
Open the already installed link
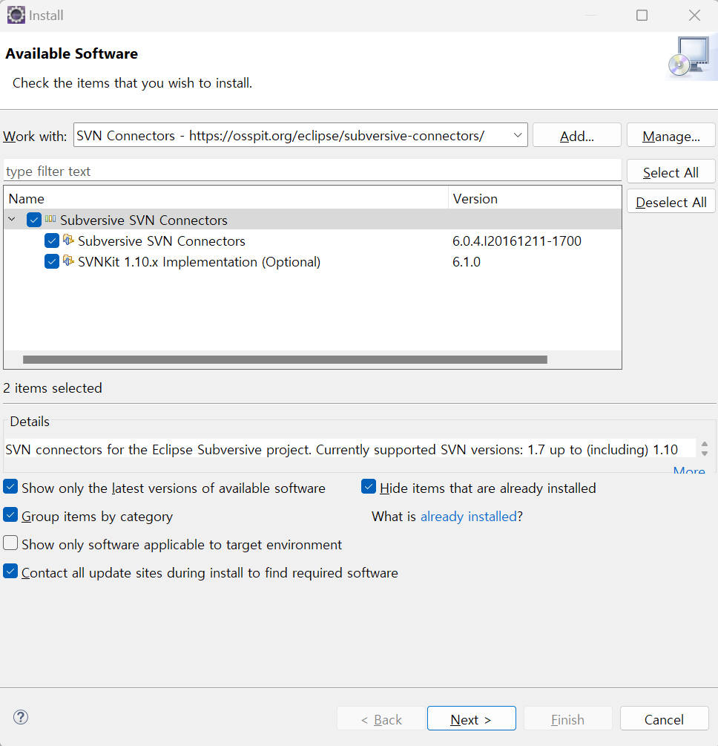coord(468,516)
